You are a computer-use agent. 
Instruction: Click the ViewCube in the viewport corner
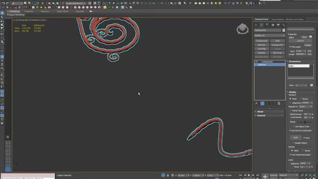[x=242, y=29]
